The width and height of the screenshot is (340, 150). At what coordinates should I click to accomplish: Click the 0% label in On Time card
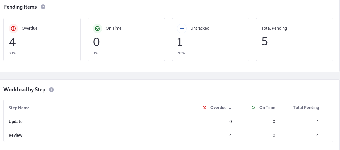click(x=96, y=53)
